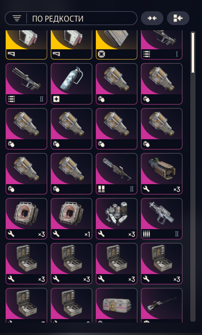
Task: Select the gas canister with plus icon
Action: (x=72, y=84)
